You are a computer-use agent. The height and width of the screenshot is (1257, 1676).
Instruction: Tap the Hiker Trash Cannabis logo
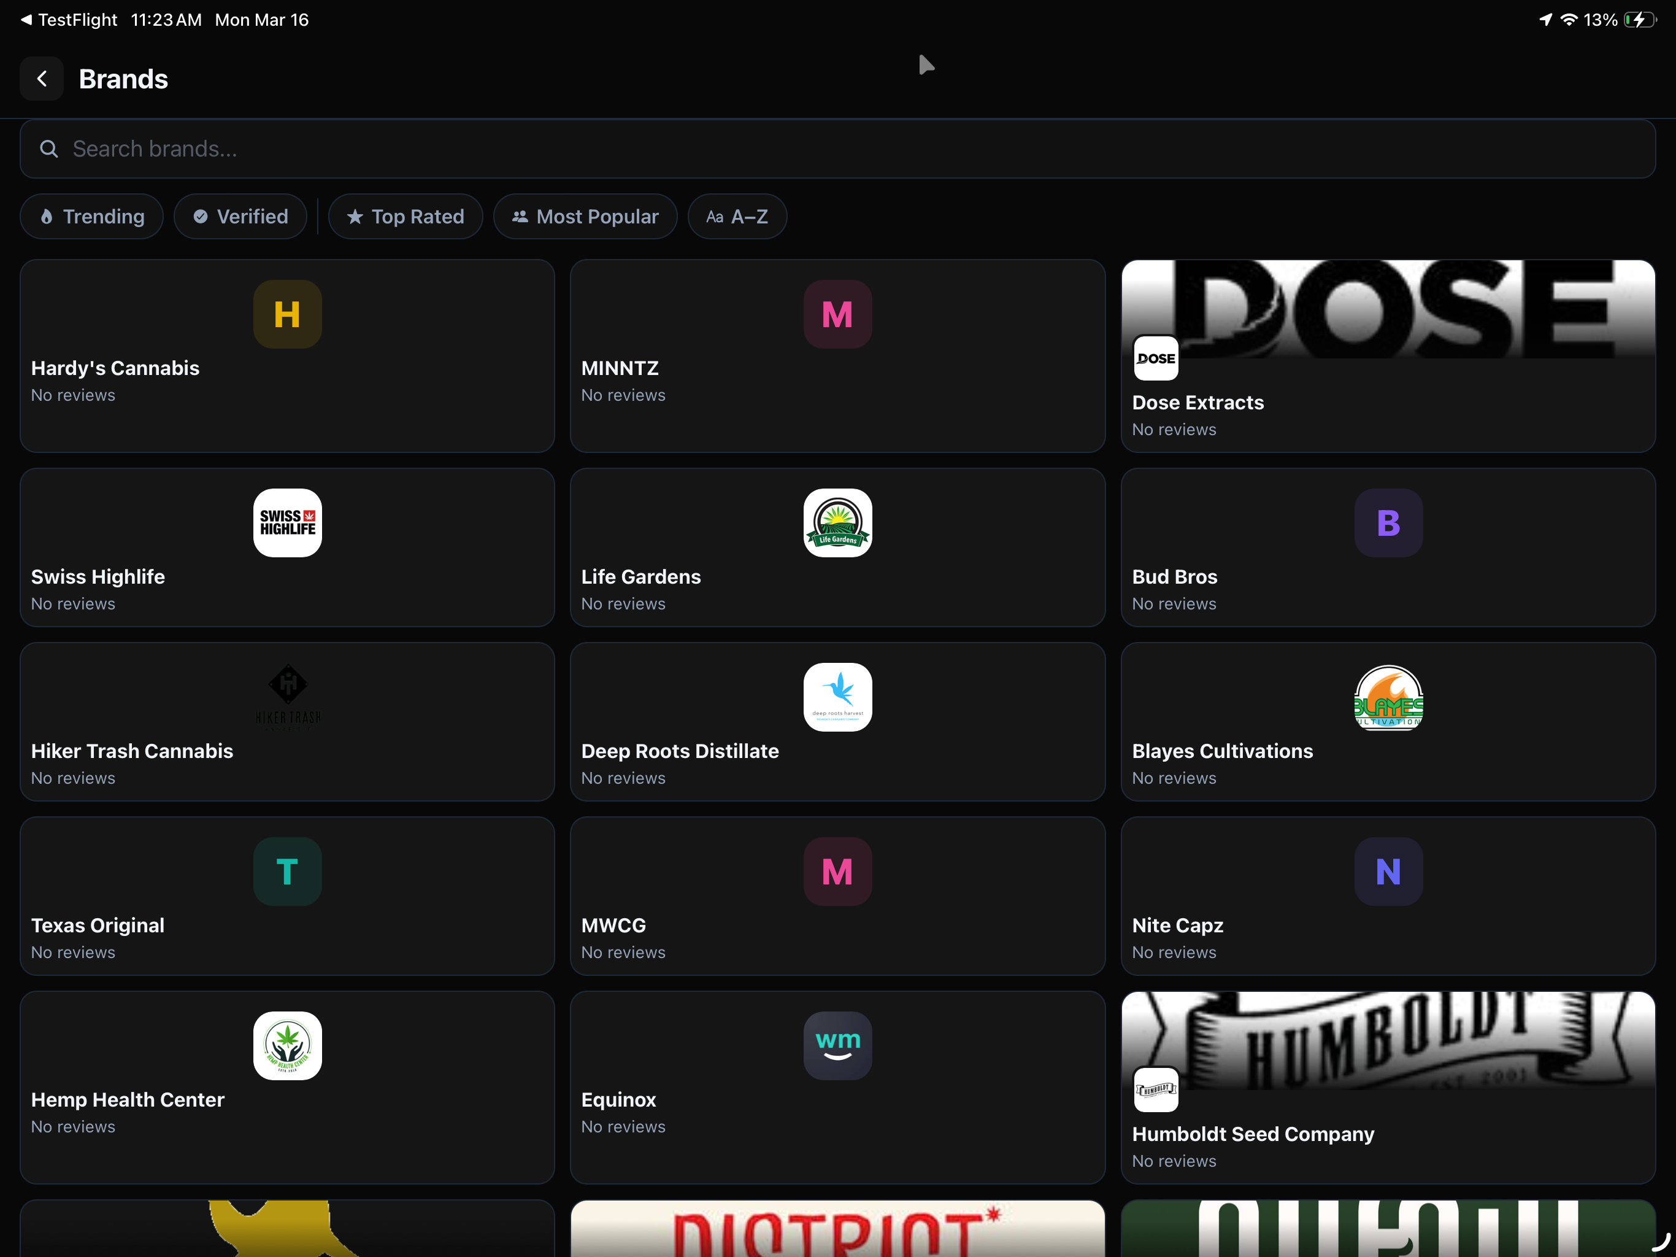coord(287,697)
